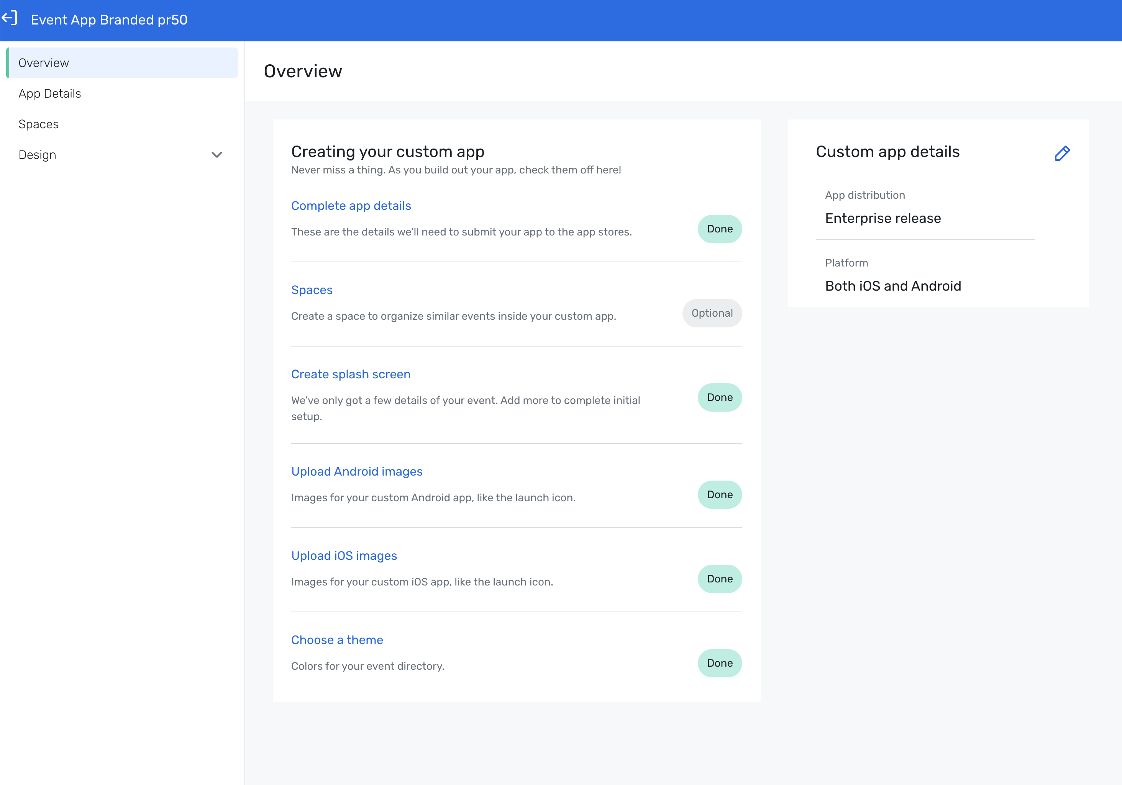Open the Choose a theme link
This screenshot has width=1122, height=785.
click(337, 639)
